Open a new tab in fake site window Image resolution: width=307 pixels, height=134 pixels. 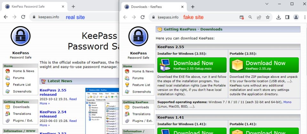point(193,7)
